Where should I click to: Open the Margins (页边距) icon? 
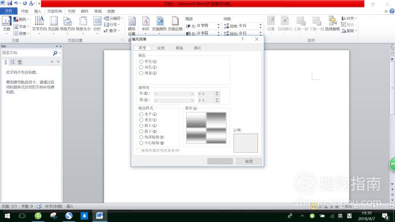tap(54, 25)
